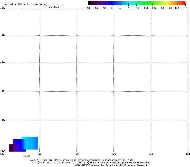Image resolution: width=190 pixels, height=167 pixels.
Task: Click the 'Data buffer is 22 hrs' note
Action: click(x=93, y=163)
